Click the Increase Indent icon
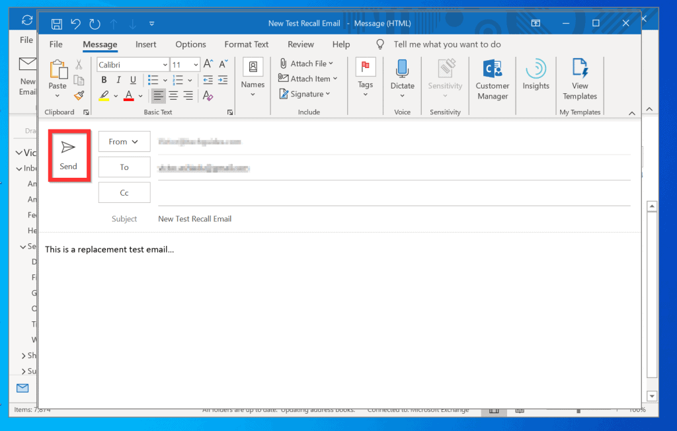This screenshot has width=677, height=431. 223,80
